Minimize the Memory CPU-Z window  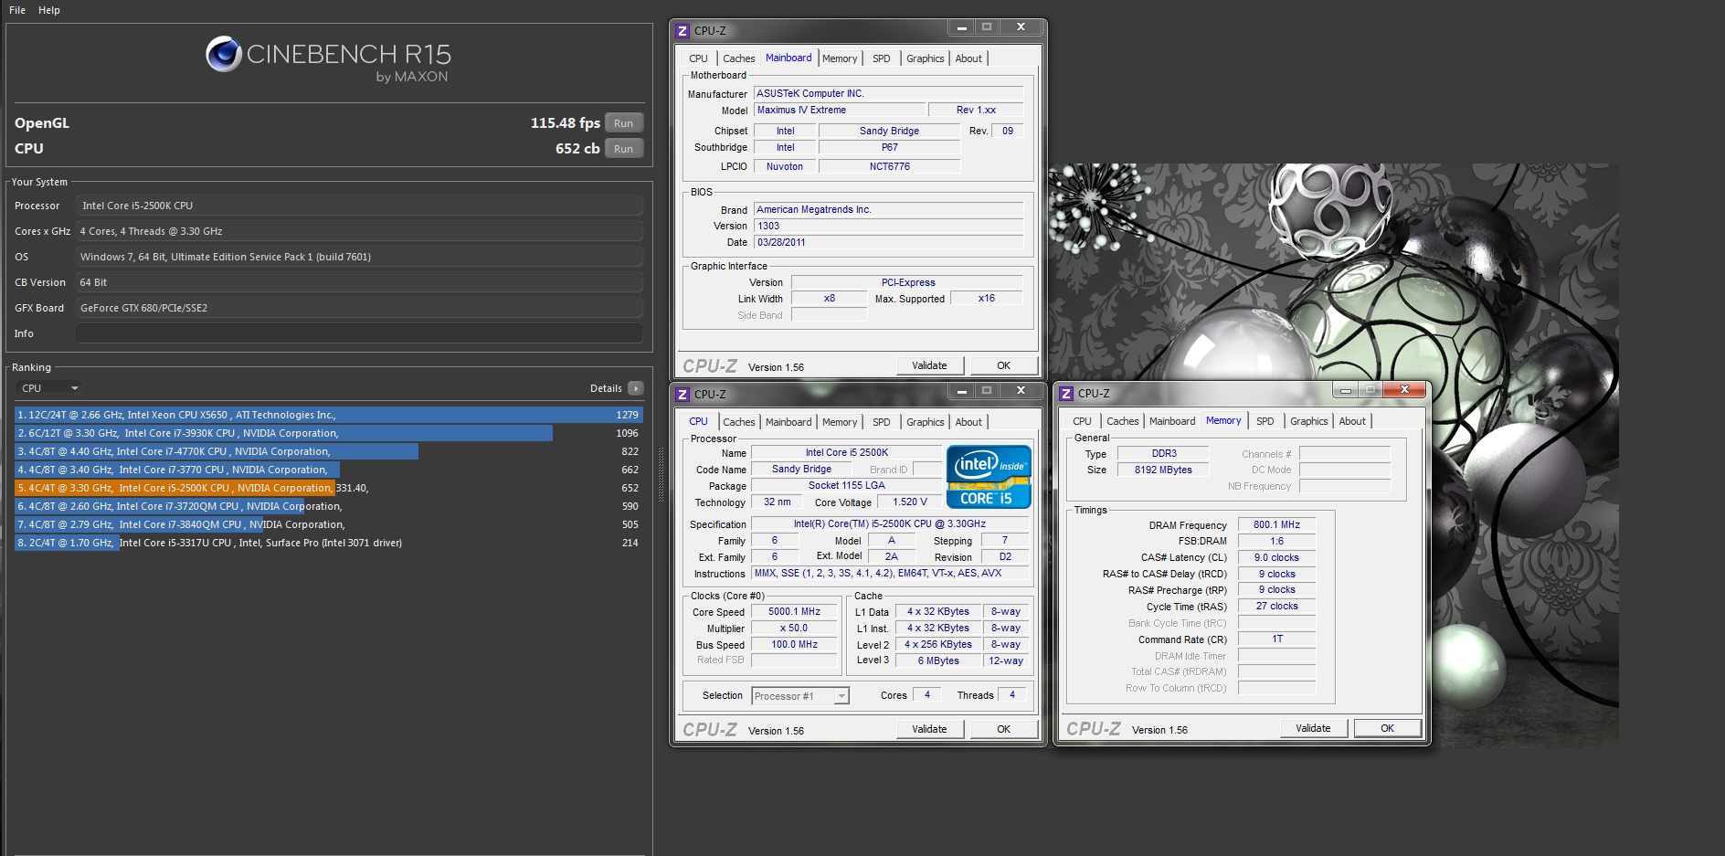click(x=1345, y=390)
